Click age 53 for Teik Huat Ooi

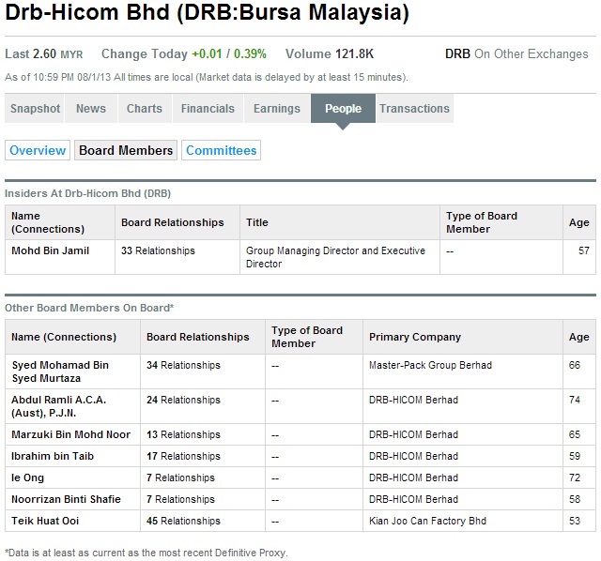[x=574, y=521]
